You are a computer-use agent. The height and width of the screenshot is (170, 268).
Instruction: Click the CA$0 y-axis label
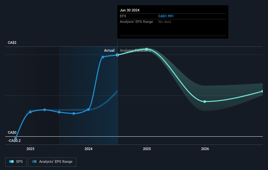coord(12,132)
